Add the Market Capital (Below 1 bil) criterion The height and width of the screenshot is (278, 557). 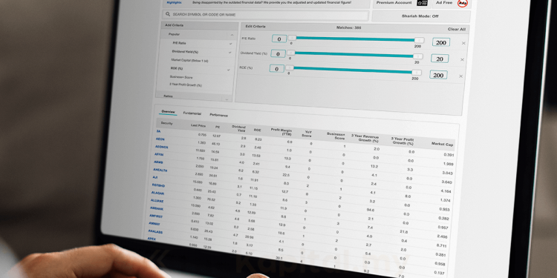[189, 60]
